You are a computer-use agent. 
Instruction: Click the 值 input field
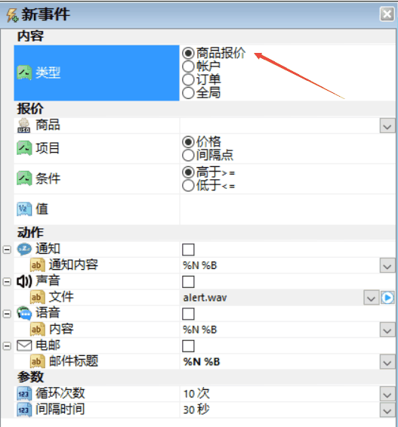coord(288,209)
